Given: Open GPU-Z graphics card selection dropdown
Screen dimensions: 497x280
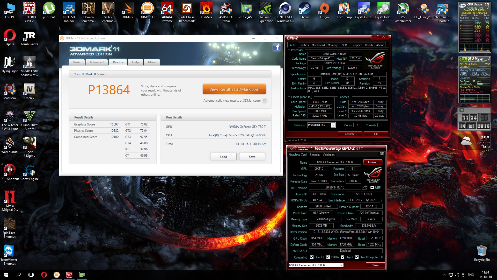Looking at the screenshot, I should (x=342, y=265).
